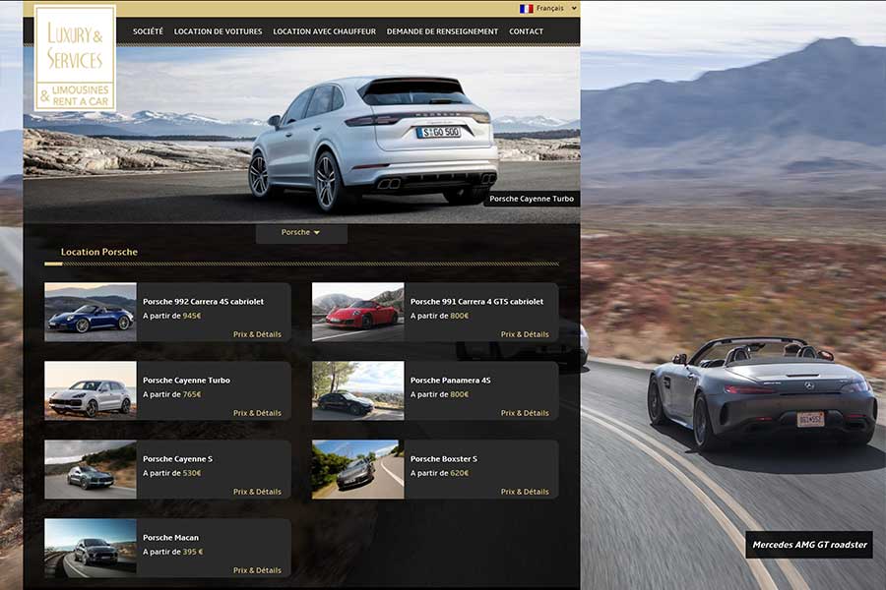Open the Contact page

(x=526, y=31)
